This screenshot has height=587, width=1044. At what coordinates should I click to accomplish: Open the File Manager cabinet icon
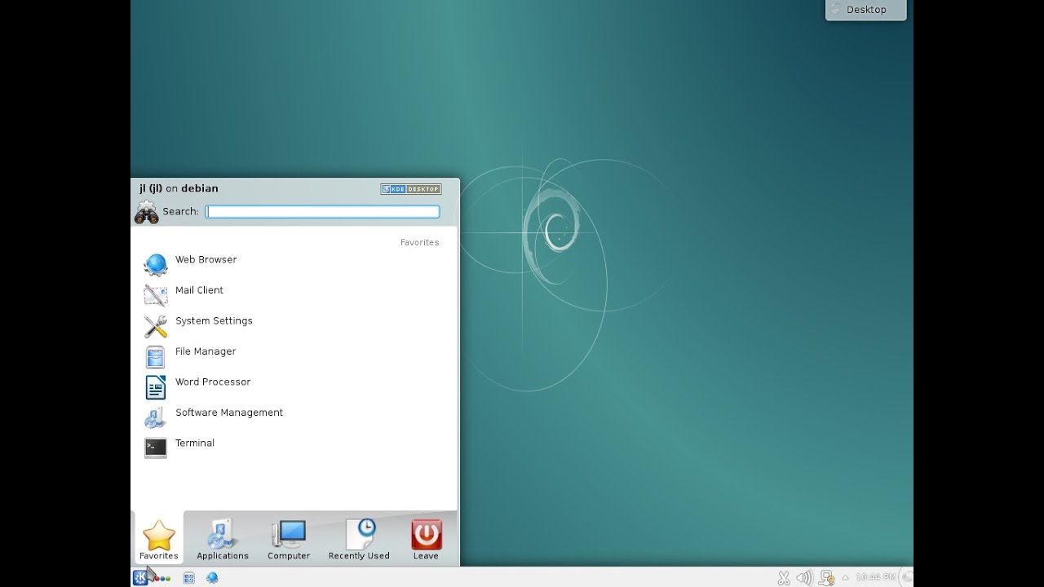155,356
